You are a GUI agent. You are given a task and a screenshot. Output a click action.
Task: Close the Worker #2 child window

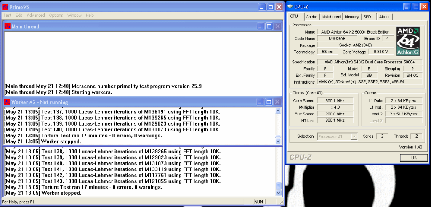[277, 102]
